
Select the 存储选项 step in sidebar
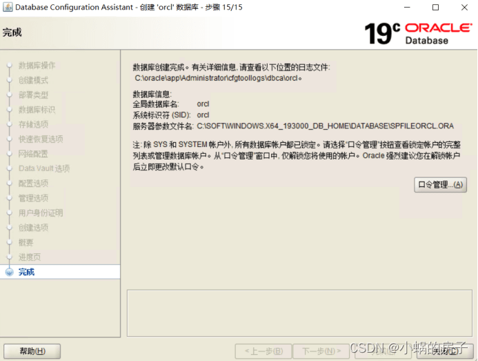click(x=33, y=124)
